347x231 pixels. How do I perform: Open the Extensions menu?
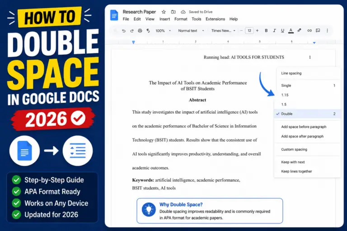point(215,19)
